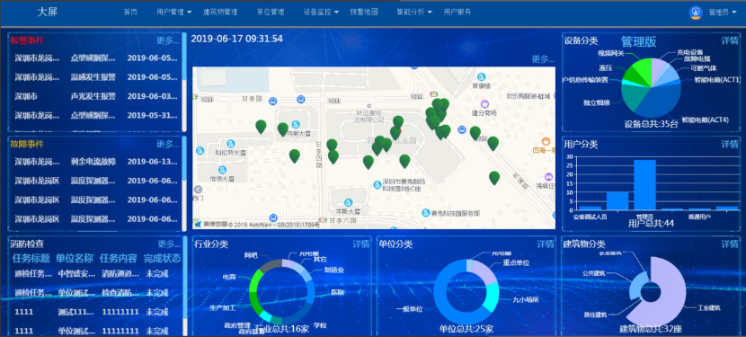The width and height of the screenshot is (746, 337).
Task: Open 用户服务 in top navigation
Action: 457,13
